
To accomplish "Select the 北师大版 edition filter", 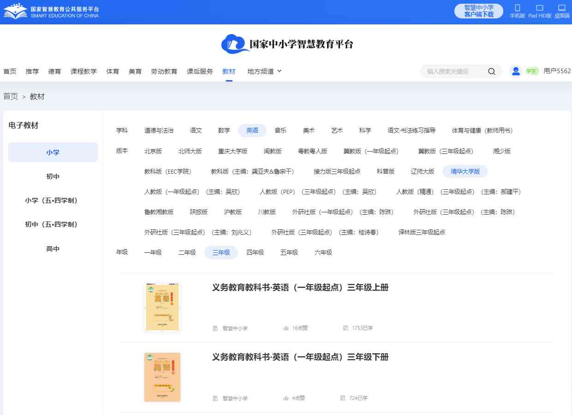I will point(190,151).
